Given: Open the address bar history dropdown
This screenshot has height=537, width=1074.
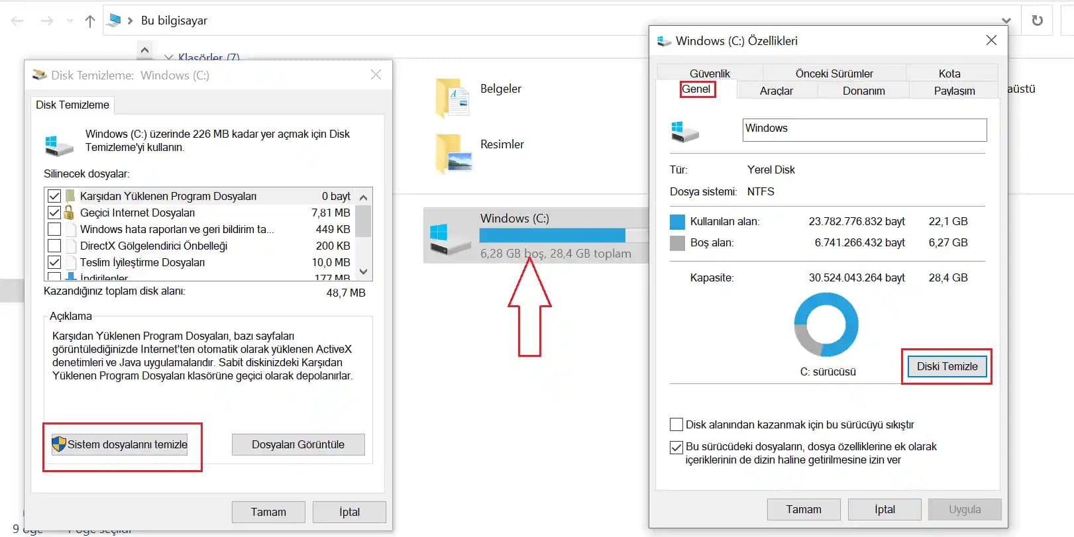Looking at the screenshot, I should (1006, 21).
